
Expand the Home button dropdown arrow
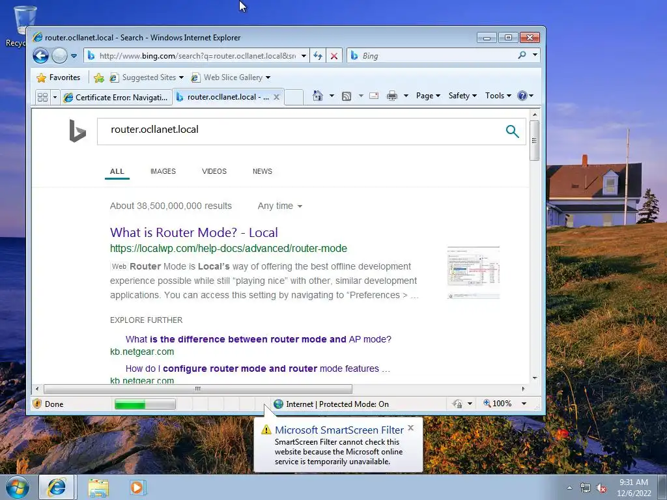coord(332,96)
